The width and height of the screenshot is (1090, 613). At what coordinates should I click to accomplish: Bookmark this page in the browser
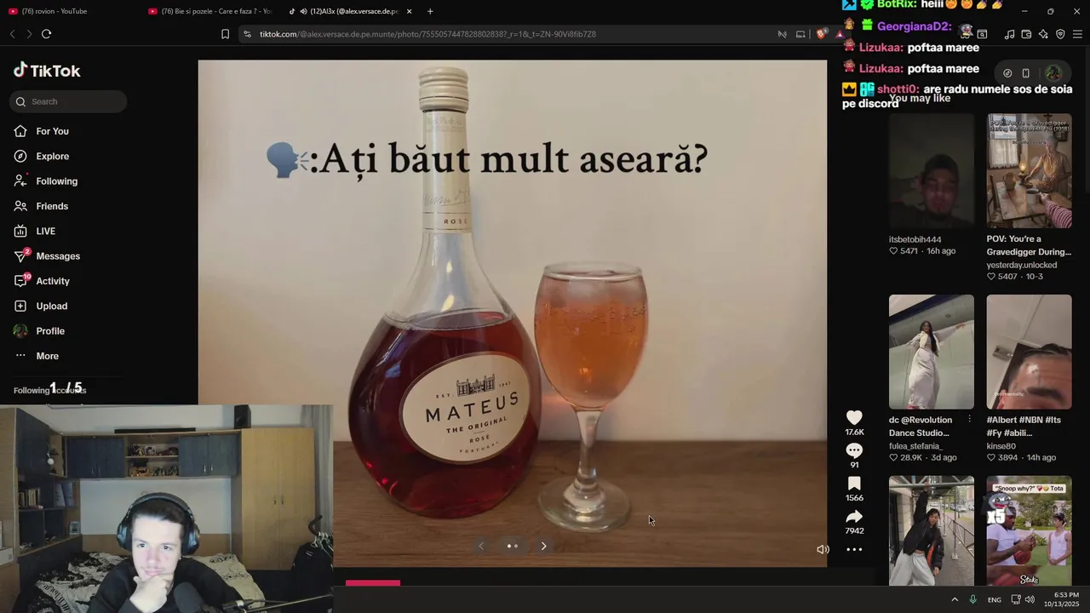pos(225,34)
